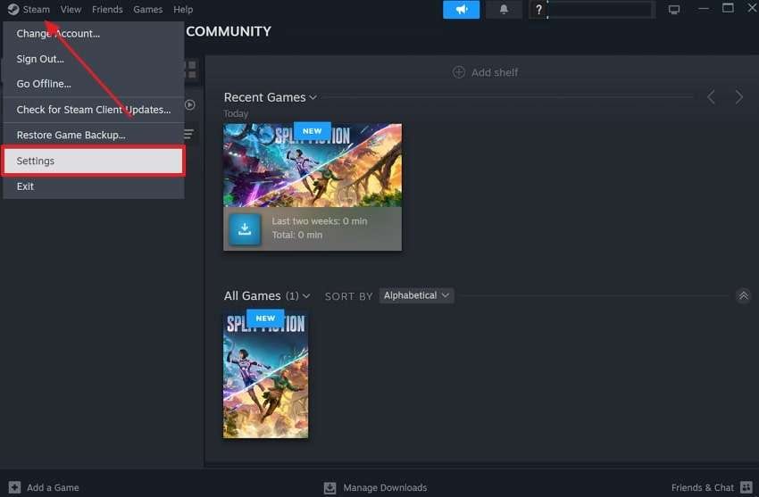
Task: Open the announcements megaphone button
Action: click(461, 10)
